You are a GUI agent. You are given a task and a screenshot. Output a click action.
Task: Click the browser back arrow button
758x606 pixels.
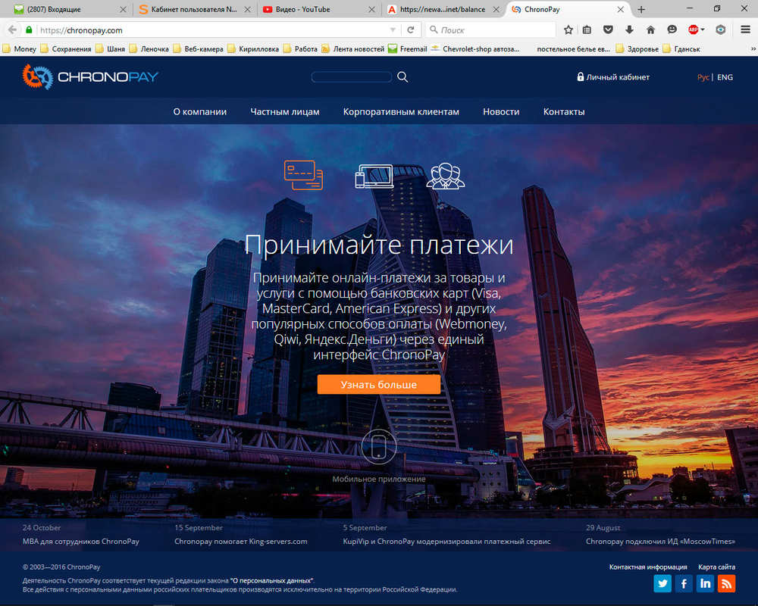[x=12, y=30]
